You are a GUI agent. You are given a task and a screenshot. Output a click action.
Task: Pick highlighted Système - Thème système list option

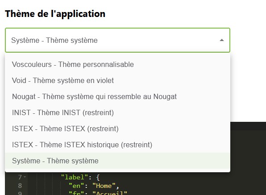click(117, 161)
